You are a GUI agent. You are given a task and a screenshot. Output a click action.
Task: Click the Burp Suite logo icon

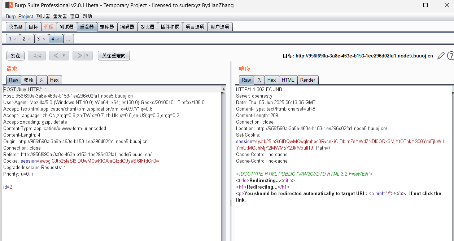click(9, 5)
